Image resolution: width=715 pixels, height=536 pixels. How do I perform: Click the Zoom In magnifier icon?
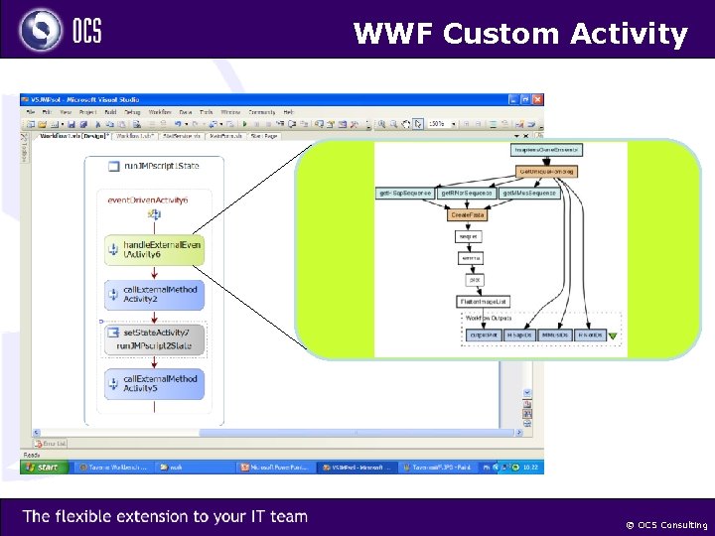(381, 124)
